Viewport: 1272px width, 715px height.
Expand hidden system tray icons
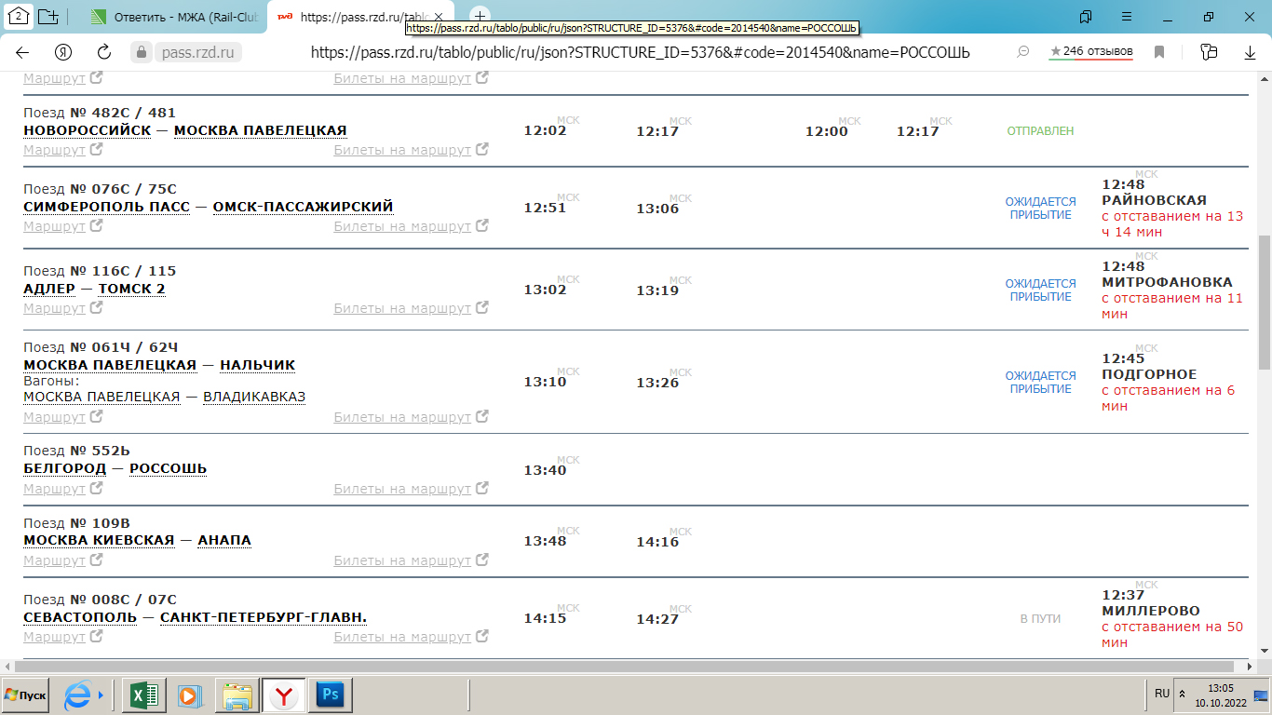1182,695
